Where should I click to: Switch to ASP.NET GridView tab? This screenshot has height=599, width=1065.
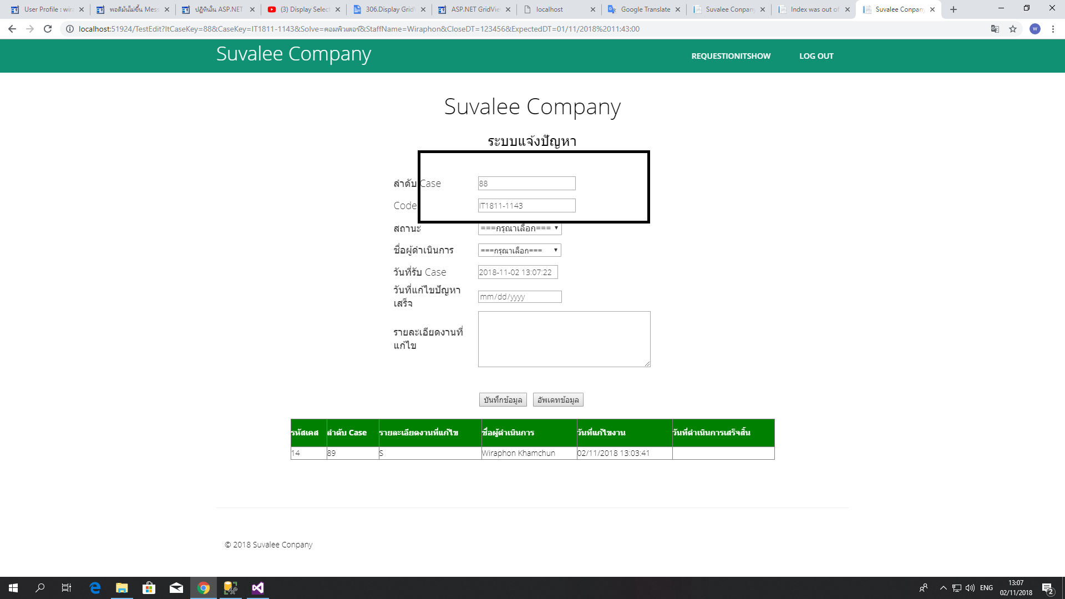pyautogui.click(x=474, y=9)
